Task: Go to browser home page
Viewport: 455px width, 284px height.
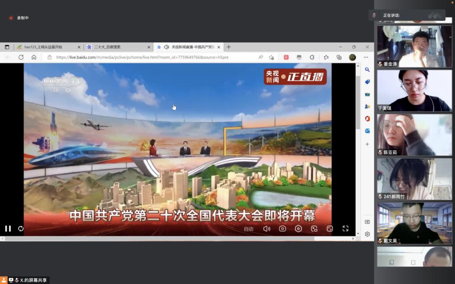Action: coord(34,57)
